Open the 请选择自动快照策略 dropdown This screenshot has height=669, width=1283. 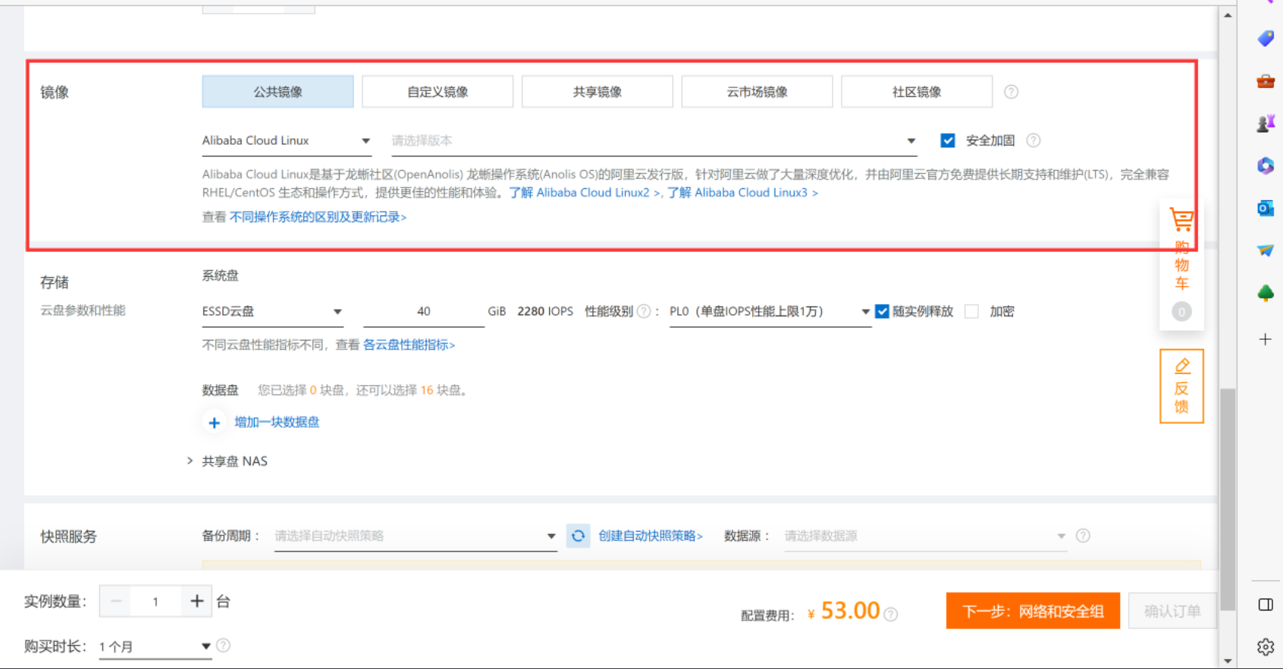(416, 536)
